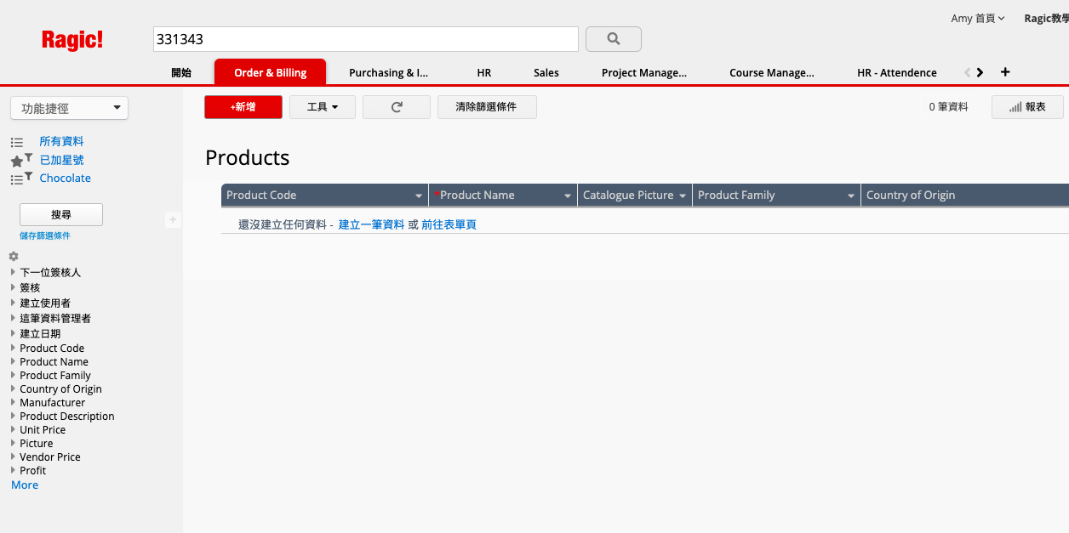Click the search field containing 331343
Screen dimensions: 1069x533
tap(365, 39)
